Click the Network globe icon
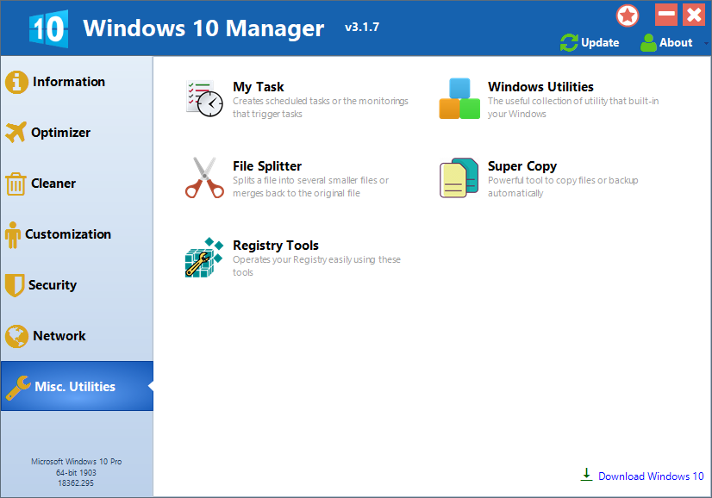The width and height of the screenshot is (712, 498). tap(16, 336)
